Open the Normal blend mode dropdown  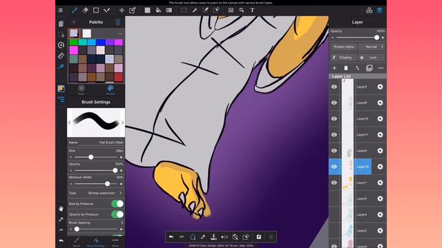tap(372, 47)
